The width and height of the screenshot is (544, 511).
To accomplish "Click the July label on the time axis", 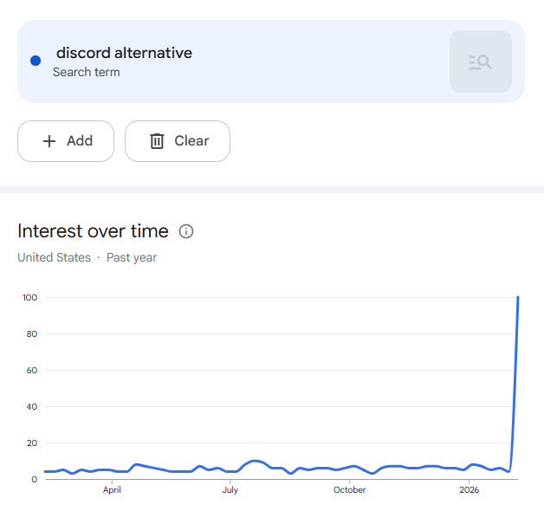I will point(230,490).
